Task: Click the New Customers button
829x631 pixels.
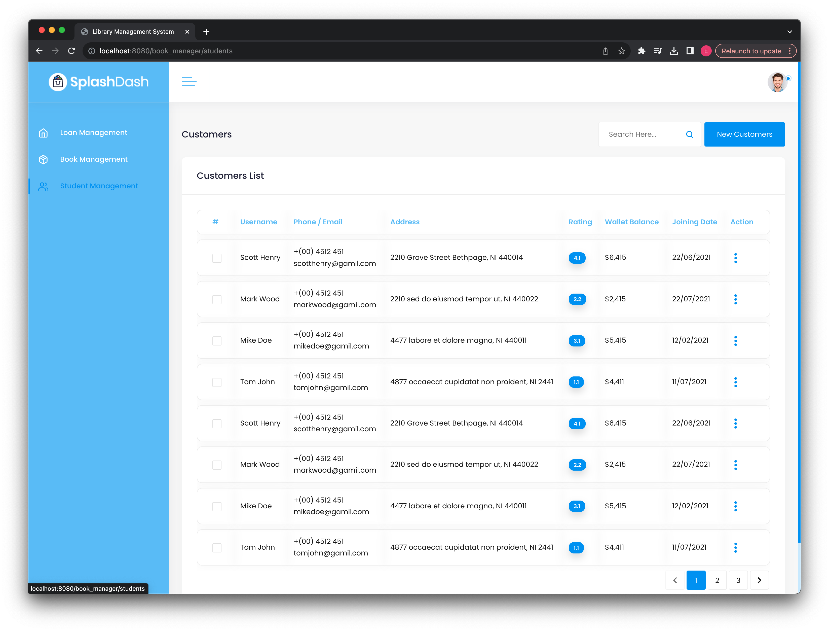Action: [743, 134]
